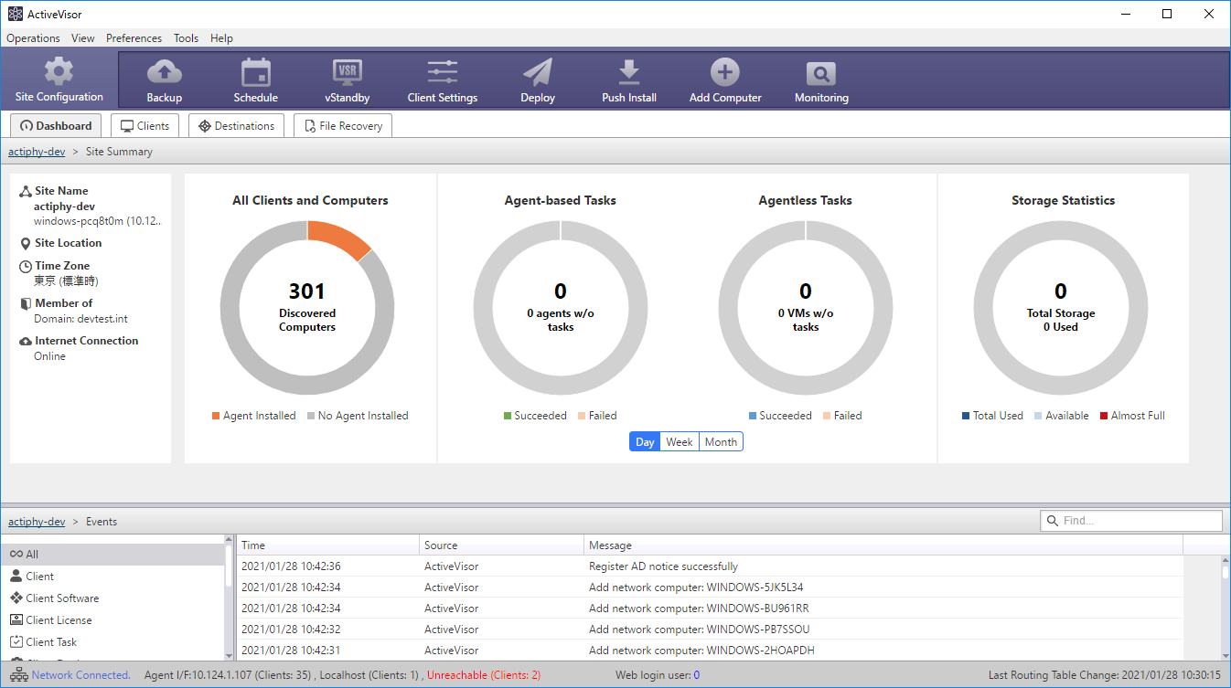This screenshot has height=688, width=1231.
Task: Click the Unreachable (Clients: 2) status text
Action: 484,675
